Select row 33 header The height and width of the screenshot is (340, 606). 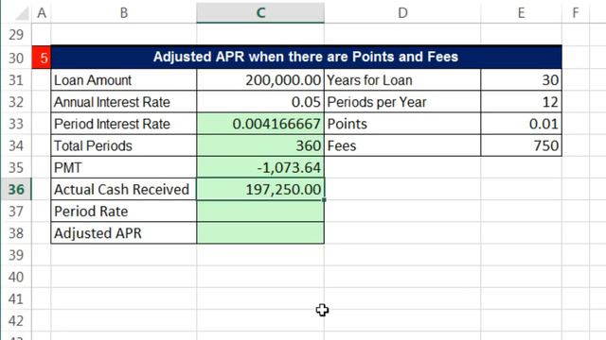point(16,124)
